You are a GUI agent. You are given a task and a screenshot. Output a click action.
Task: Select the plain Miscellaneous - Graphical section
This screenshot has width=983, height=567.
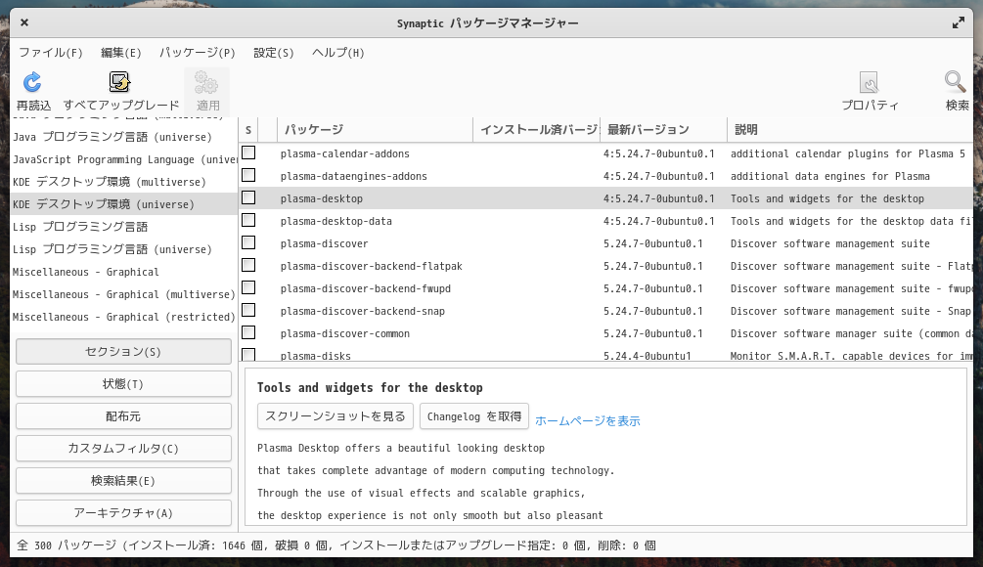(124, 272)
